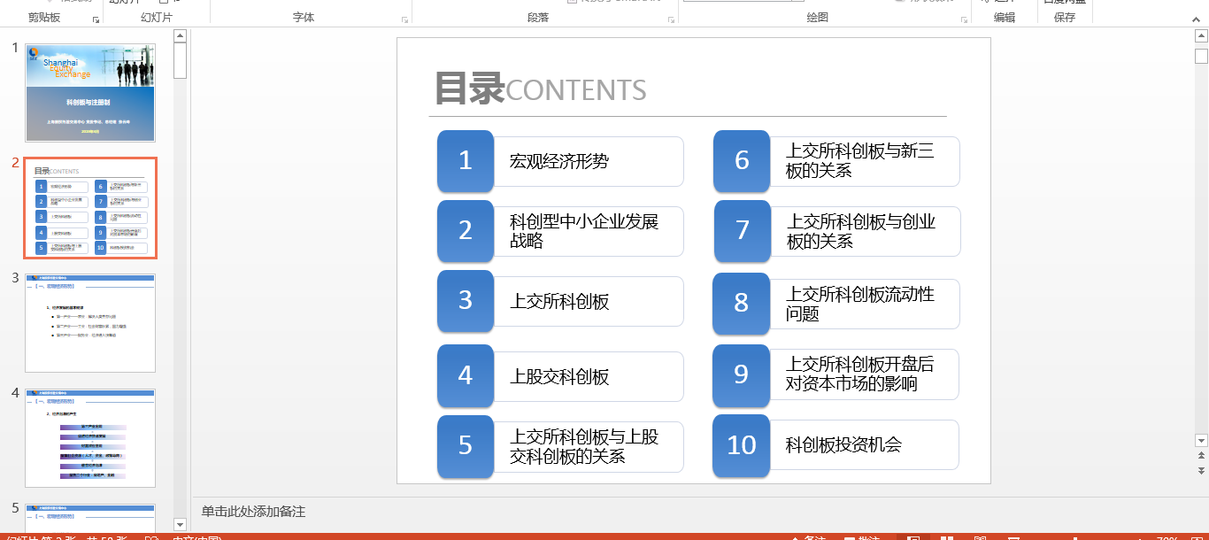Click the text 科创板投资机会
Viewport: 1209px width, 540px height.
tap(843, 445)
